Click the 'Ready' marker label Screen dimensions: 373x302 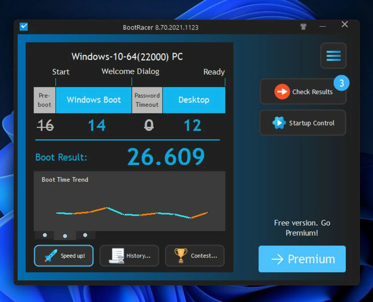(214, 72)
